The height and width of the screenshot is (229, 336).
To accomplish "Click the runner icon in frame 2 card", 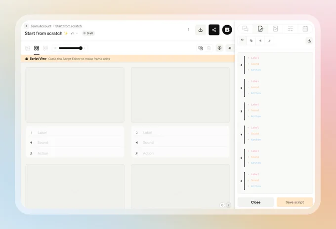I will click(x=137, y=153).
